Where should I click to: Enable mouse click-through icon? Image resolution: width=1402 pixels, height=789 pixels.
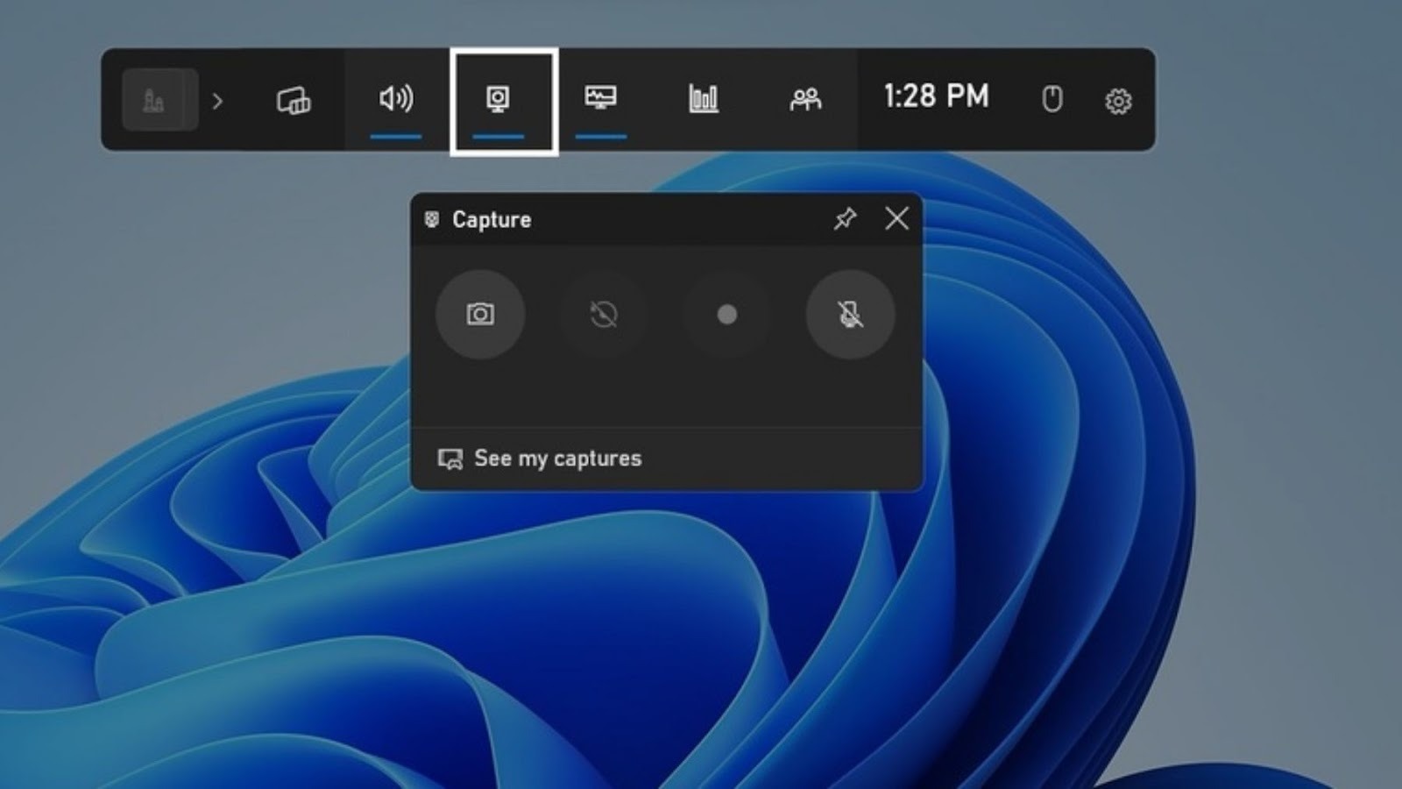coord(1052,99)
